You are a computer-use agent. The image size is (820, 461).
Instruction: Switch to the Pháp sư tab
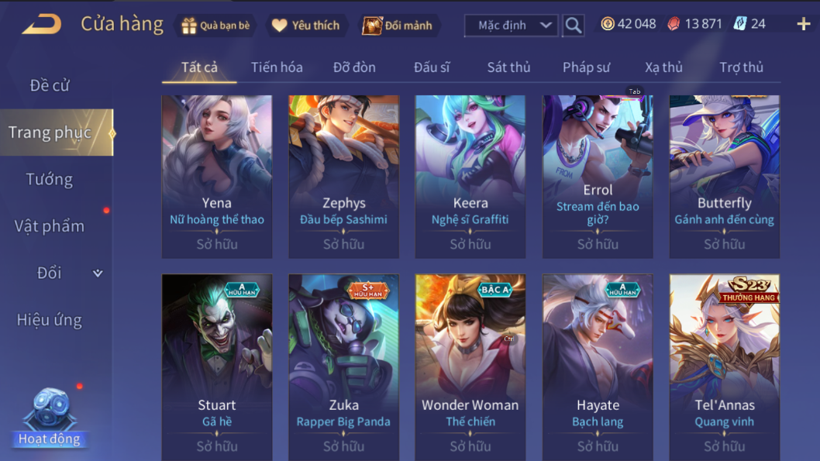tap(586, 67)
